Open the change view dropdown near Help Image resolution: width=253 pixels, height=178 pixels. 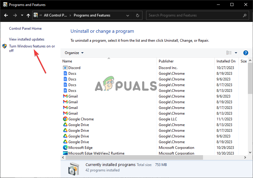coord(236,53)
